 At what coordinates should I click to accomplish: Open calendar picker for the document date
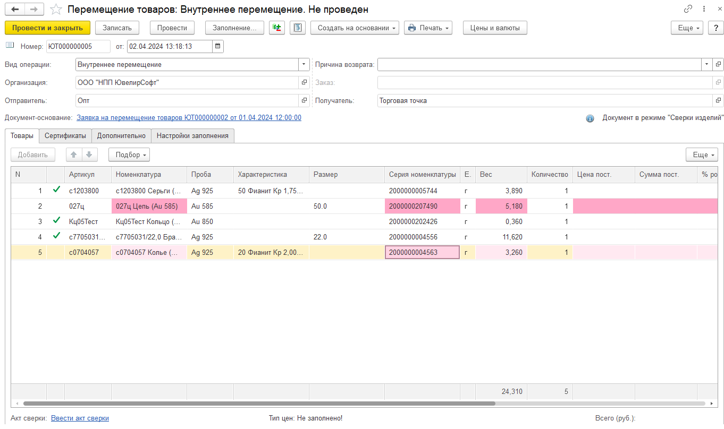(218, 46)
